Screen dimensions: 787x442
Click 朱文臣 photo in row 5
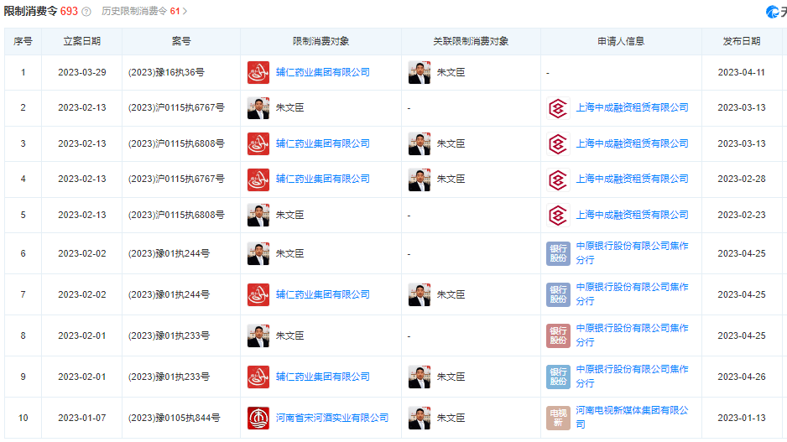pyautogui.click(x=258, y=215)
